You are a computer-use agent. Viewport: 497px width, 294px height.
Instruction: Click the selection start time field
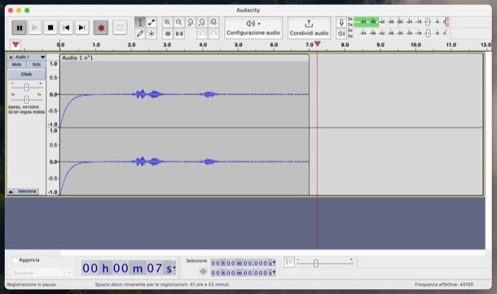pyautogui.click(x=241, y=263)
